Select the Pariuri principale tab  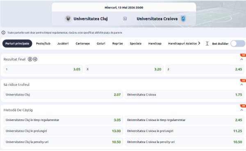click(17, 43)
